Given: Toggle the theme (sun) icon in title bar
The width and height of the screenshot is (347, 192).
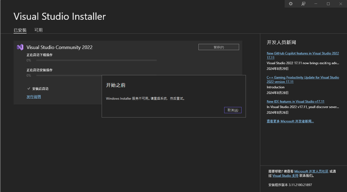Looking at the screenshot, I should click(x=291, y=4).
